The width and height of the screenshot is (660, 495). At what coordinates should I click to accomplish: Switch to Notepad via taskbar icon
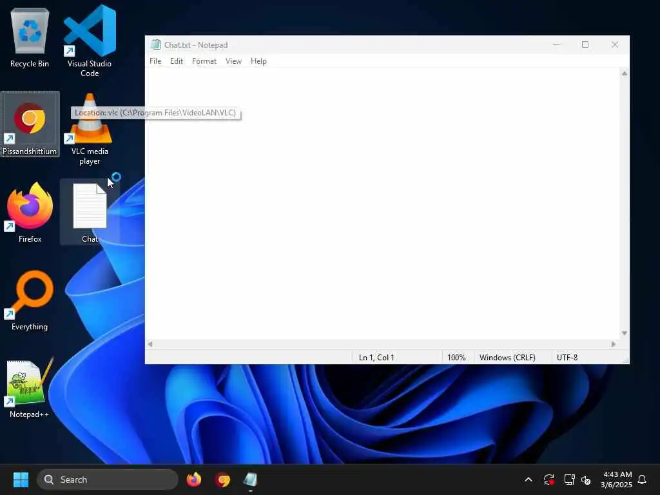[x=251, y=480]
